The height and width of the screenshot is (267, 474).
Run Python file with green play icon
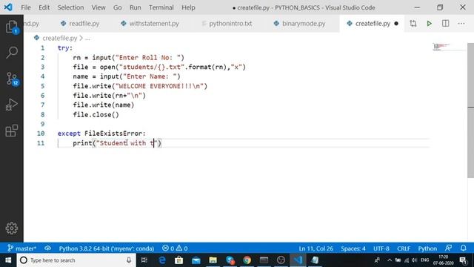[x=429, y=23]
